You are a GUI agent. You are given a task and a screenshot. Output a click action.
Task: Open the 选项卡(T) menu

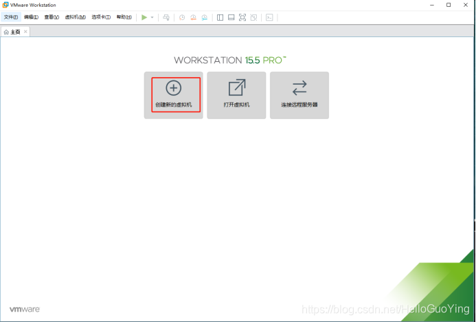(101, 17)
